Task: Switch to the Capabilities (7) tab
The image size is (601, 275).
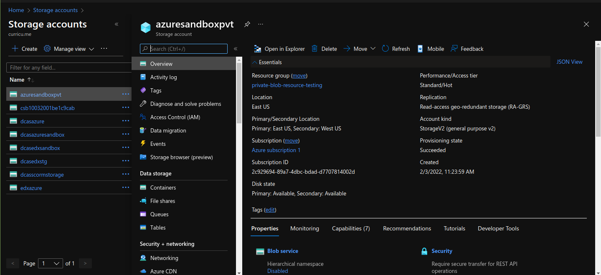Action: (351, 228)
